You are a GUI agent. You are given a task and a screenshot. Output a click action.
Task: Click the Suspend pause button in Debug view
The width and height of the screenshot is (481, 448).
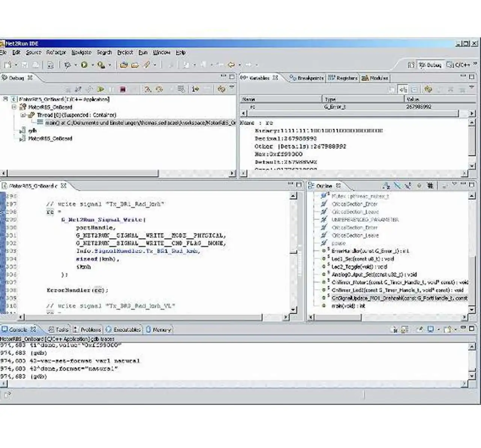tap(112, 89)
